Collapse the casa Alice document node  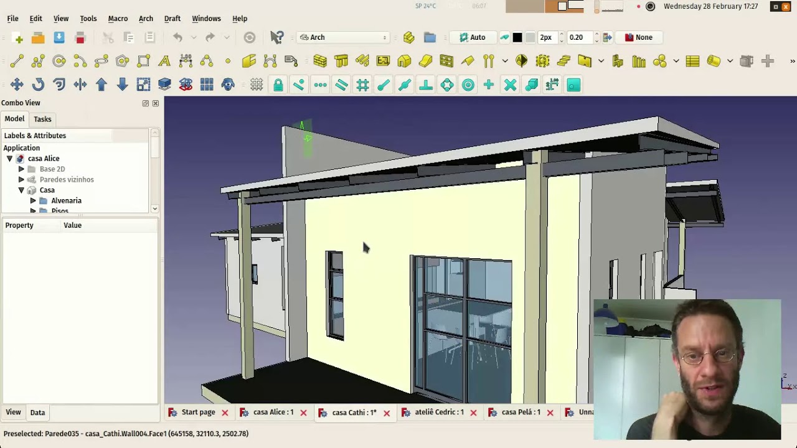(9, 159)
